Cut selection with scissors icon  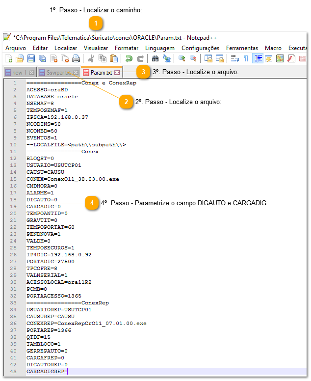click(91, 58)
